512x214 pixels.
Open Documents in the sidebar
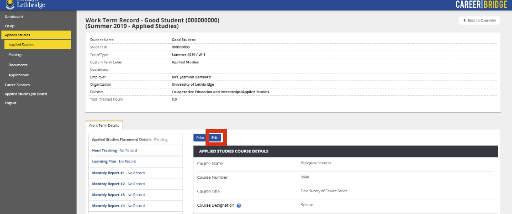[18, 65]
